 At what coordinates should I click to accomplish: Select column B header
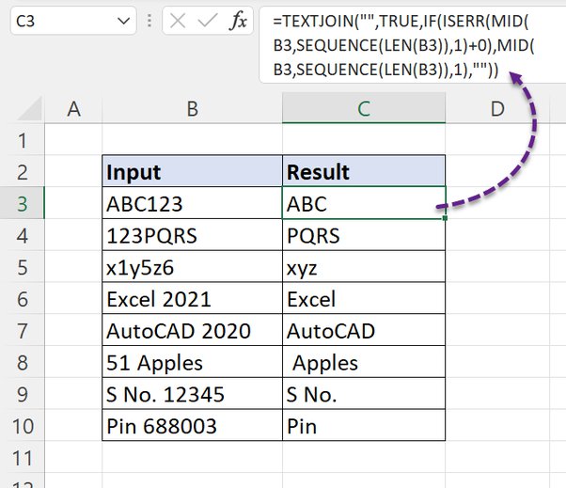click(x=193, y=109)
